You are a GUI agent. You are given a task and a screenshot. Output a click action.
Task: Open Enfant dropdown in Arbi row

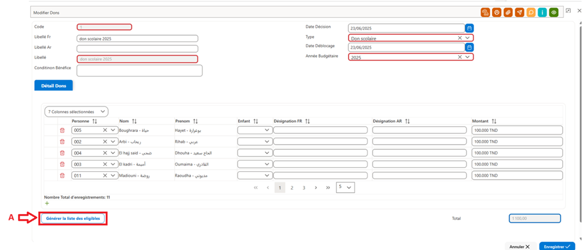point(254,142)
